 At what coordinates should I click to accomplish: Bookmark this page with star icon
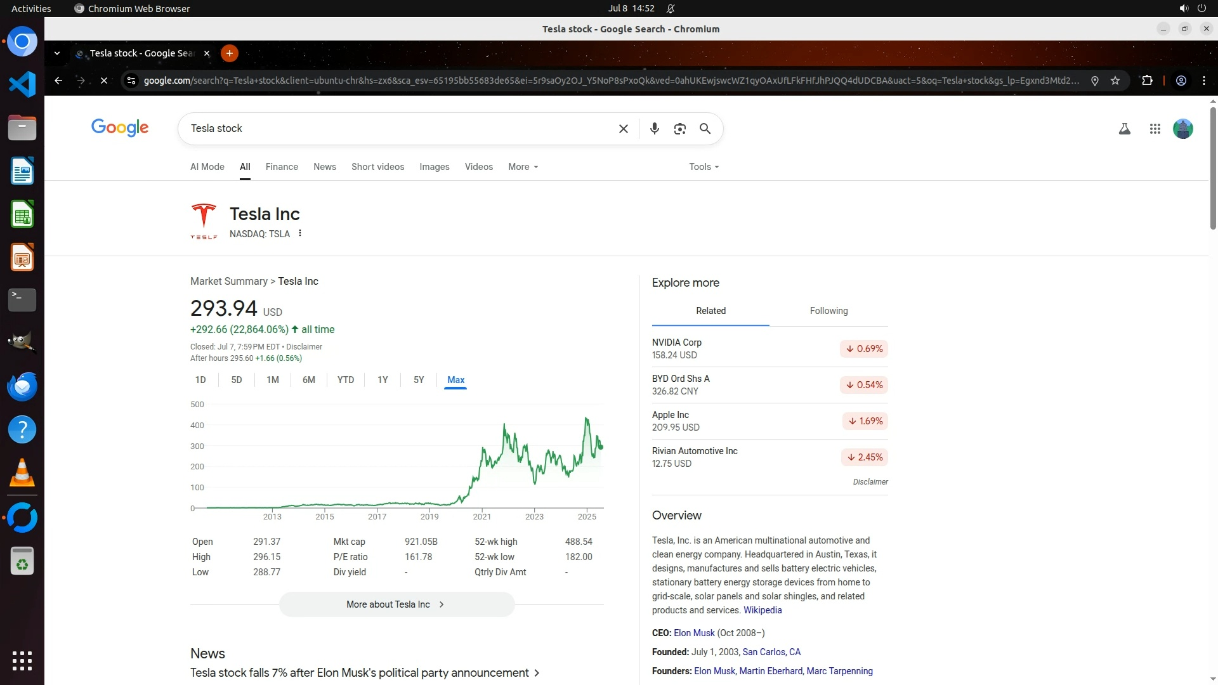[x=1115, y=81]
